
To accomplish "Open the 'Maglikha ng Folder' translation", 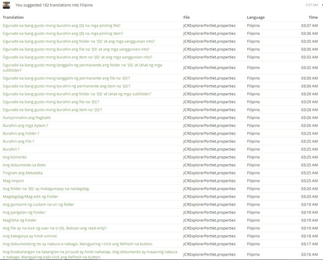I will click(x=20, y=220).
